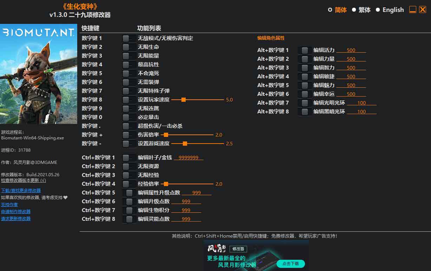Edit 编辑智力 value field

point(351,68)
